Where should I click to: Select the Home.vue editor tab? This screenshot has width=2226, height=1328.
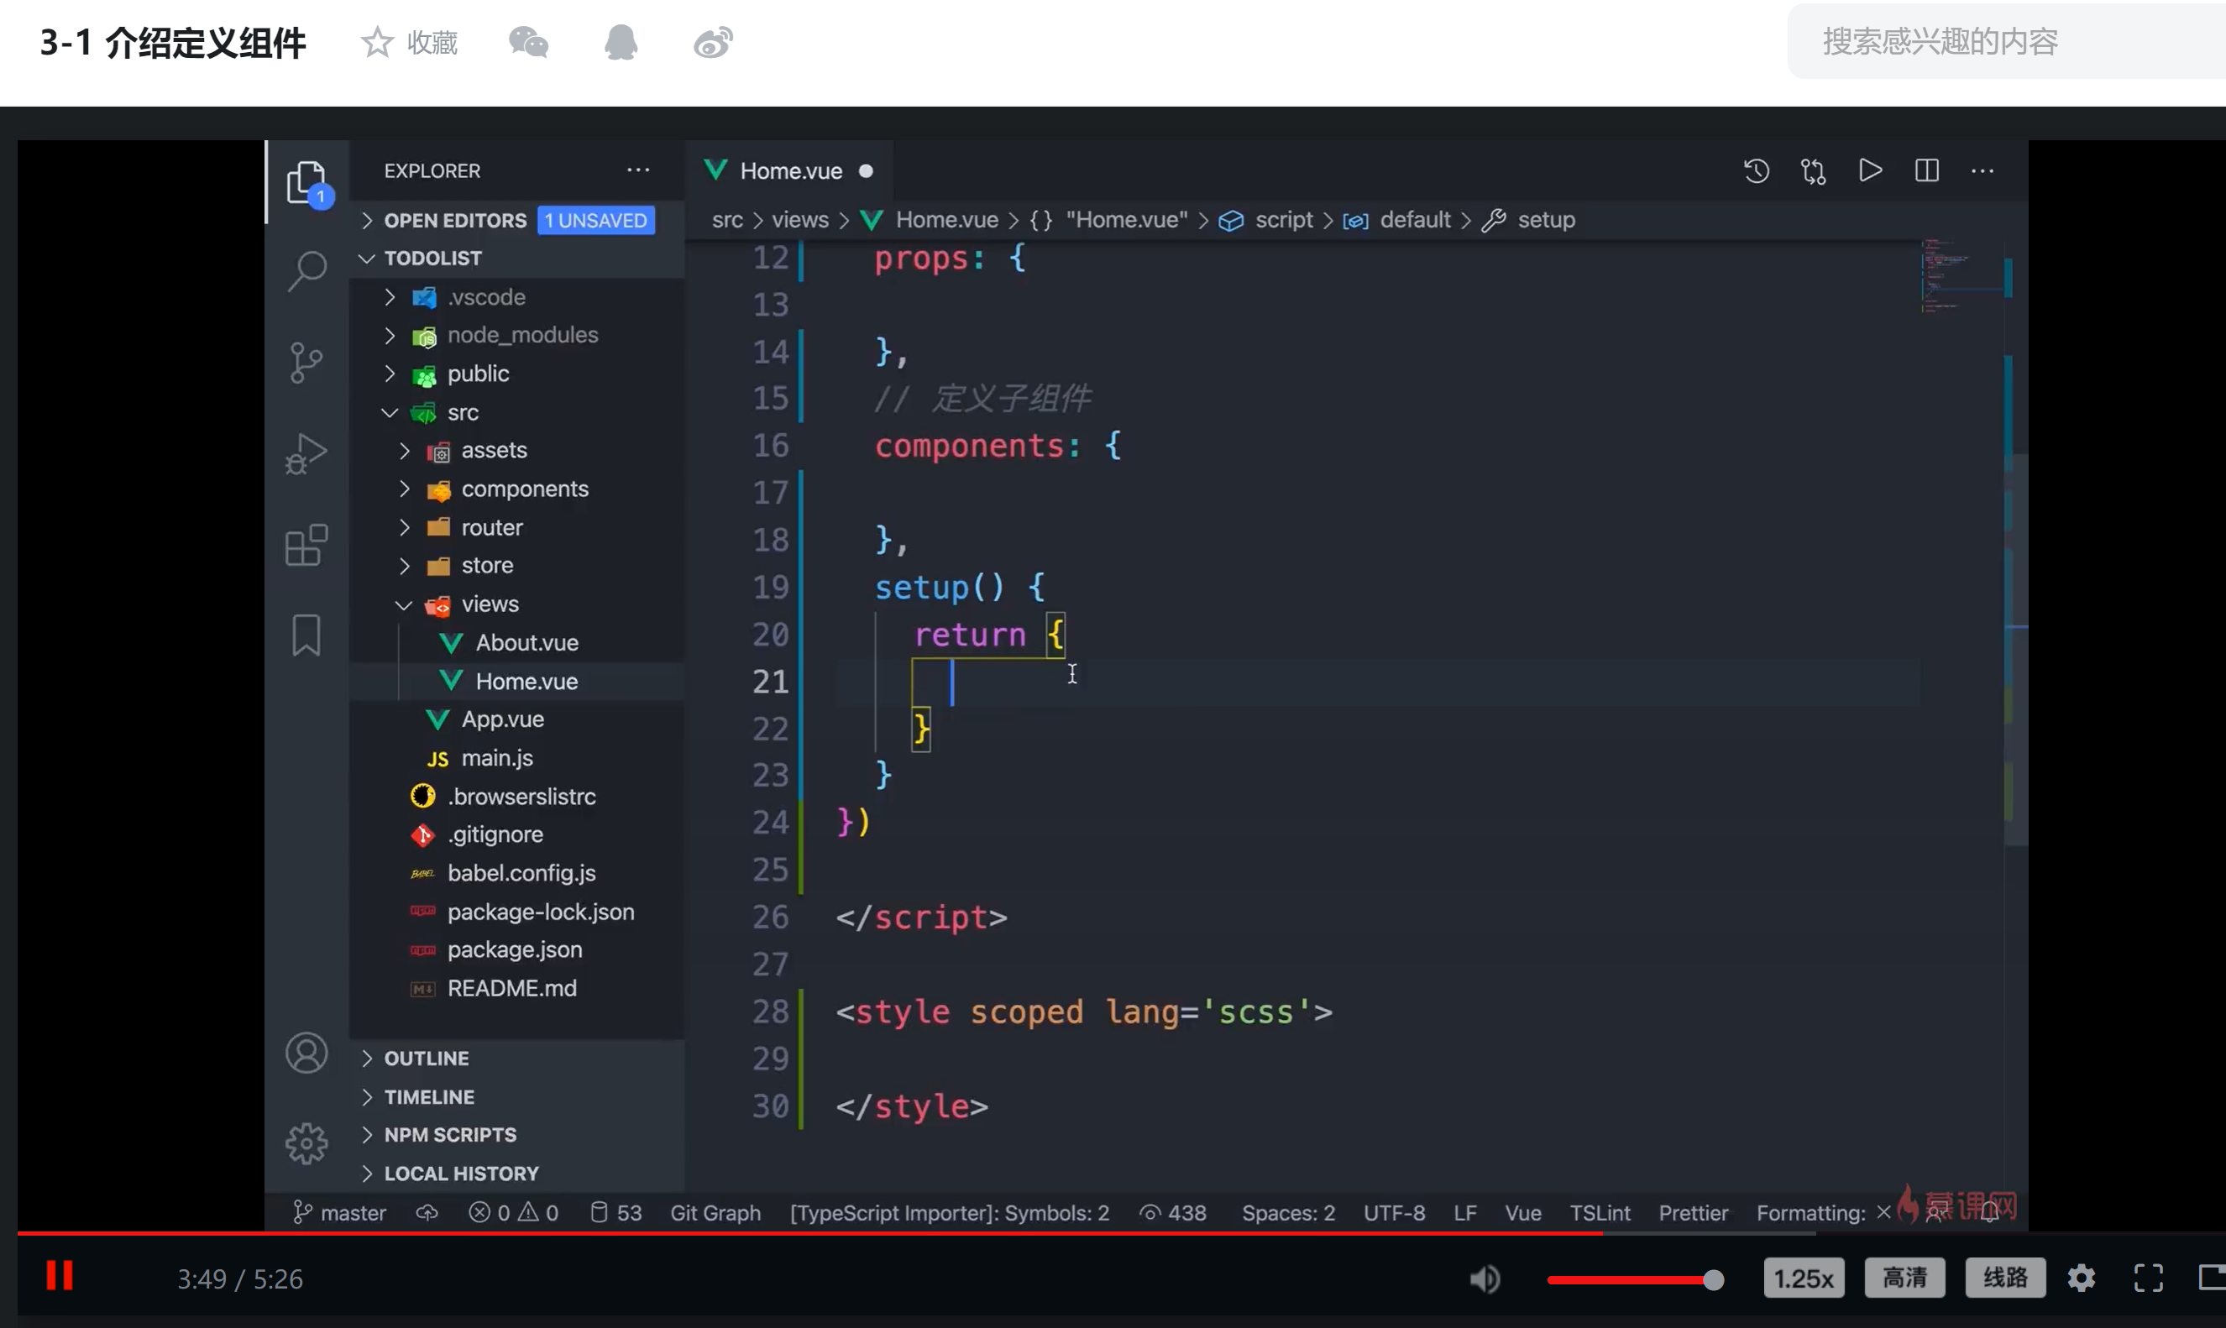[789, 171]
